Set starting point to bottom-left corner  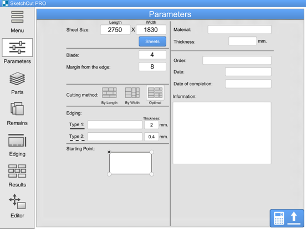pos(109,174)
